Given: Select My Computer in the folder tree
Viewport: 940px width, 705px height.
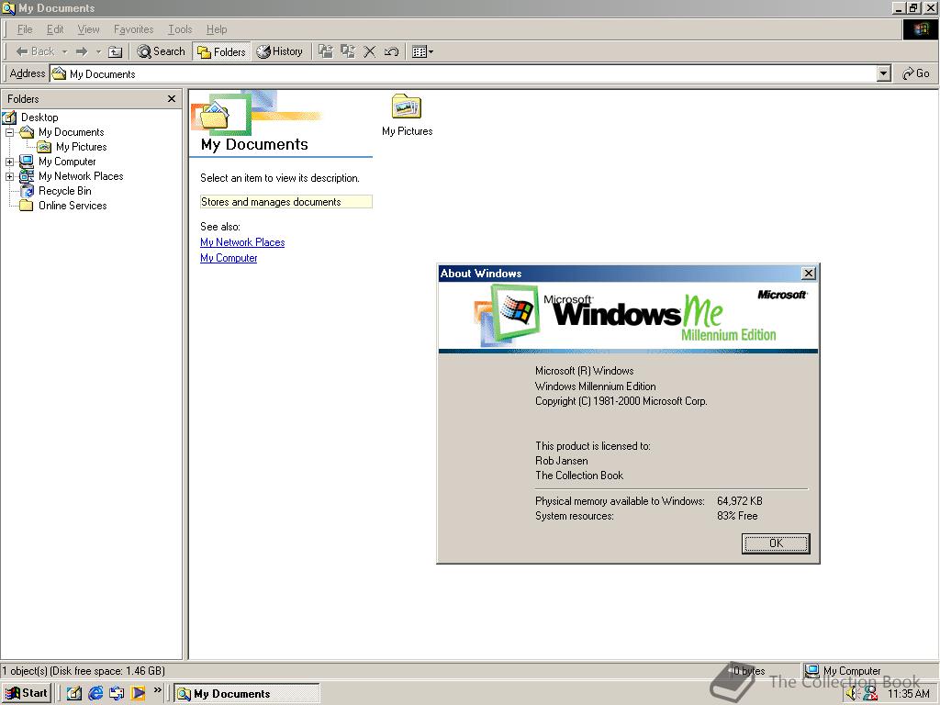Looking at the screenshot, I should pos(66,162).
